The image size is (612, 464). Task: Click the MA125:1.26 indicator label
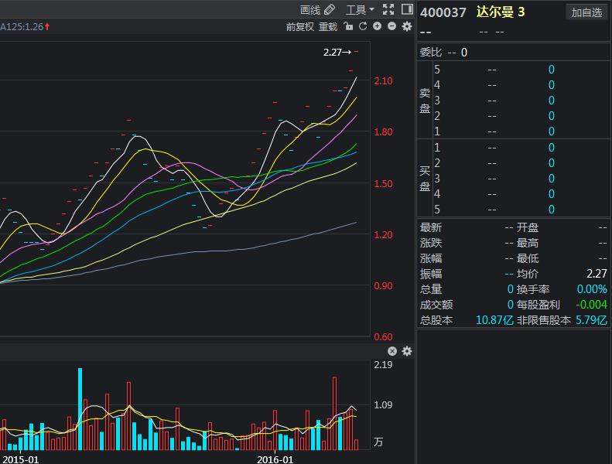23,26
